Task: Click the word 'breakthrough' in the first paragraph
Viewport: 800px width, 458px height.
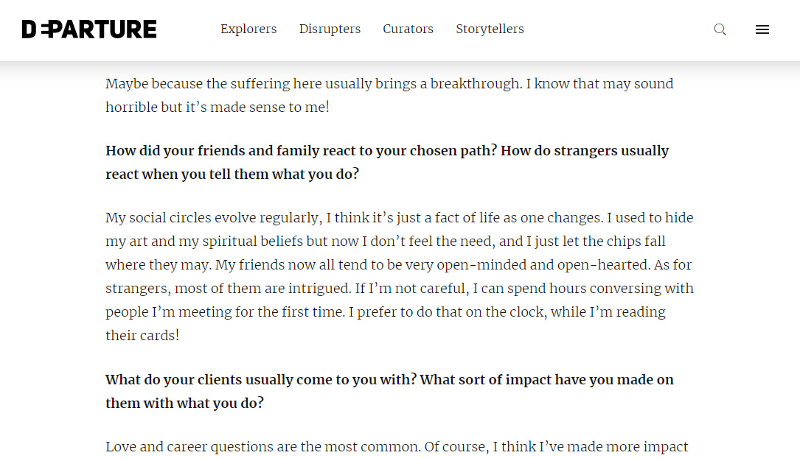Action: click(476, 83)
